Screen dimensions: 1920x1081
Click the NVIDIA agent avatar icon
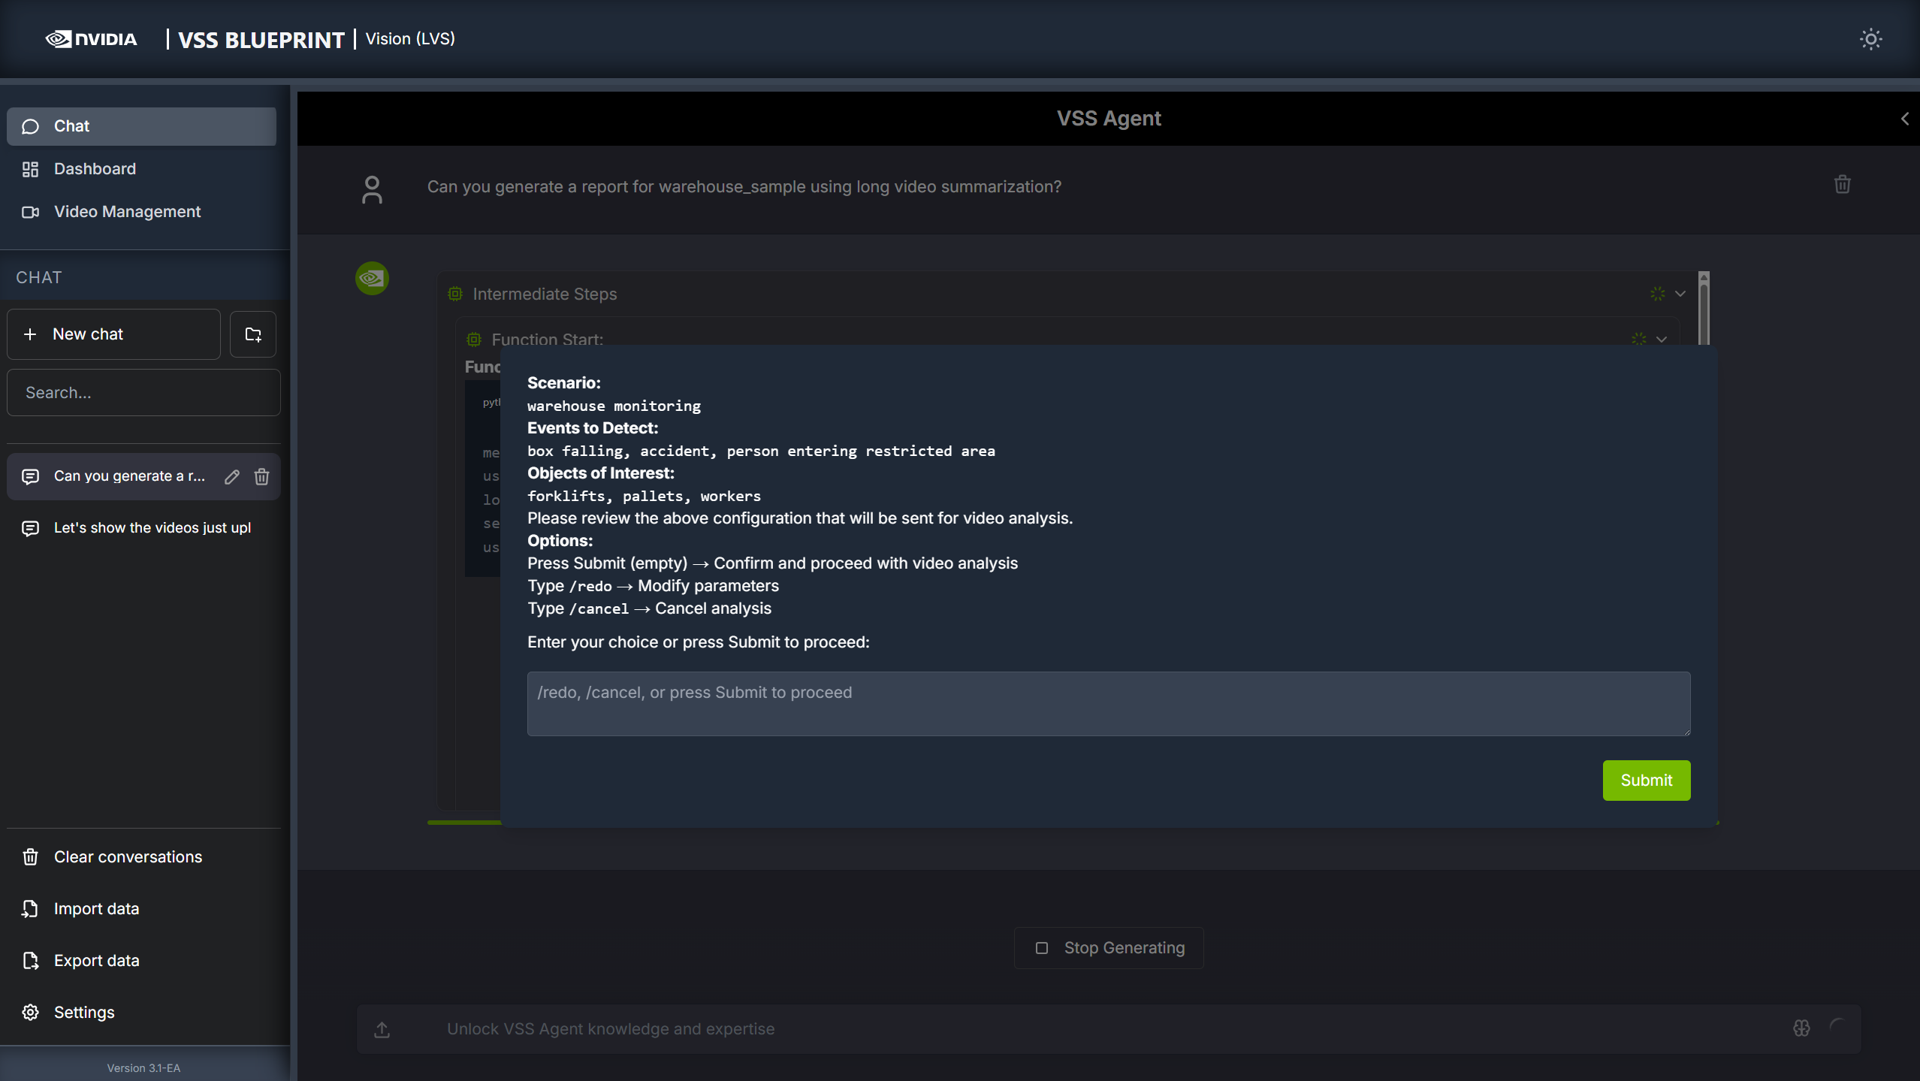coord(372,279)
